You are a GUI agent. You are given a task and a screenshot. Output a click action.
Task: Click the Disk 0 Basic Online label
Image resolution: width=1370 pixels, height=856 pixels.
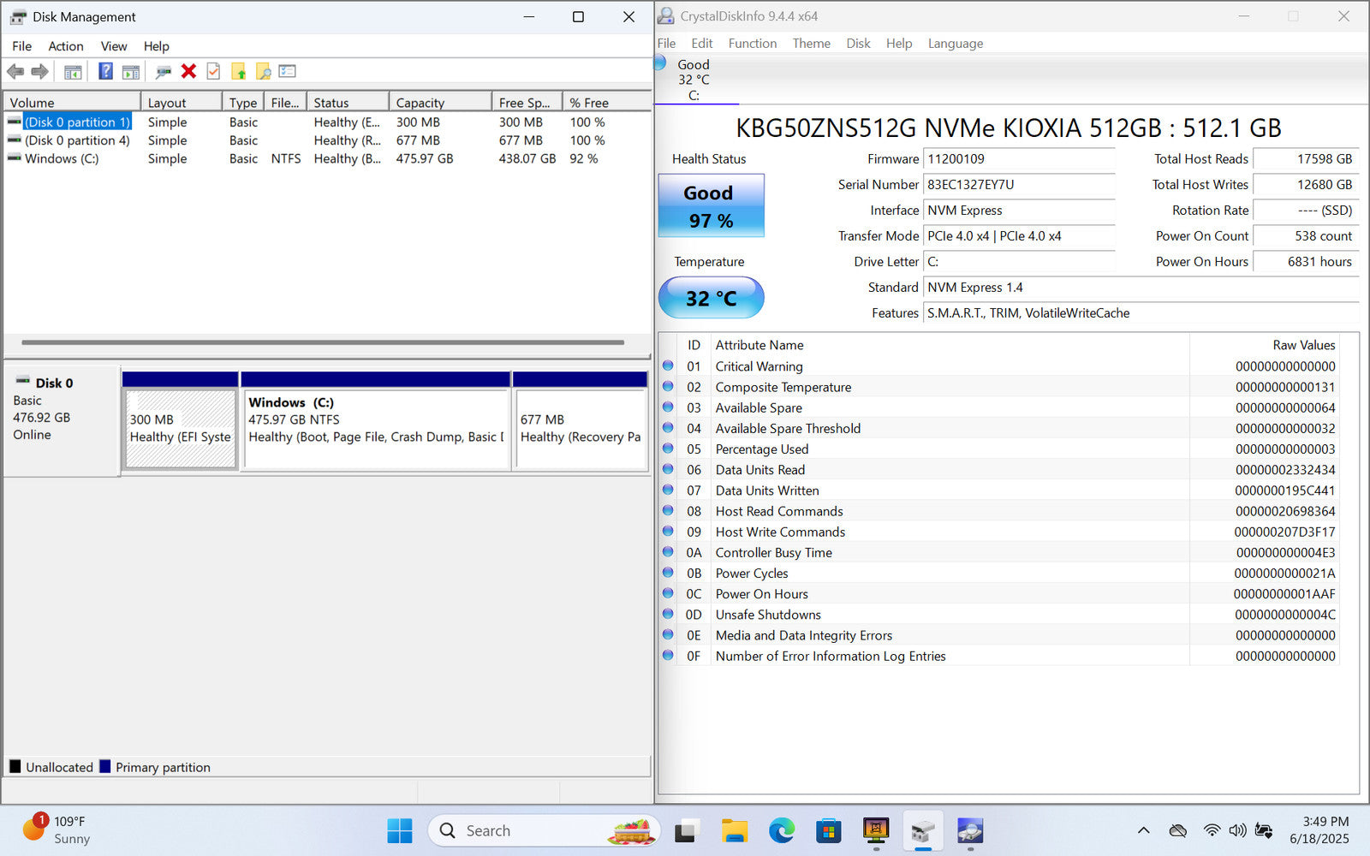[x=62, y=421]
